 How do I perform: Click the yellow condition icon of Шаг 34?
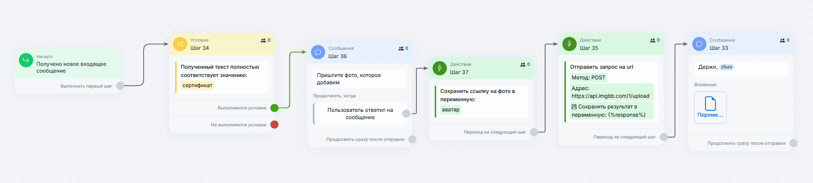point(180,44)
